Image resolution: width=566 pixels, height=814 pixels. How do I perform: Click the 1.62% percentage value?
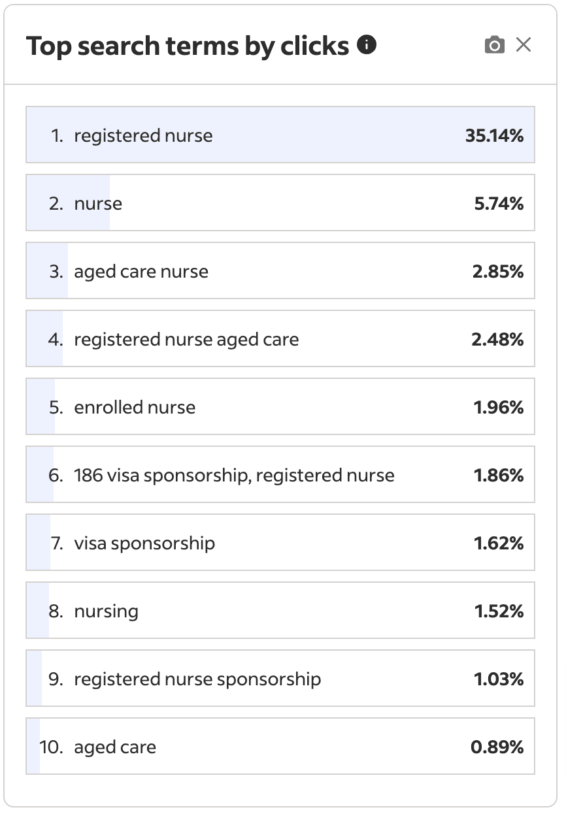pyautogui.click(x=499, y=544)
